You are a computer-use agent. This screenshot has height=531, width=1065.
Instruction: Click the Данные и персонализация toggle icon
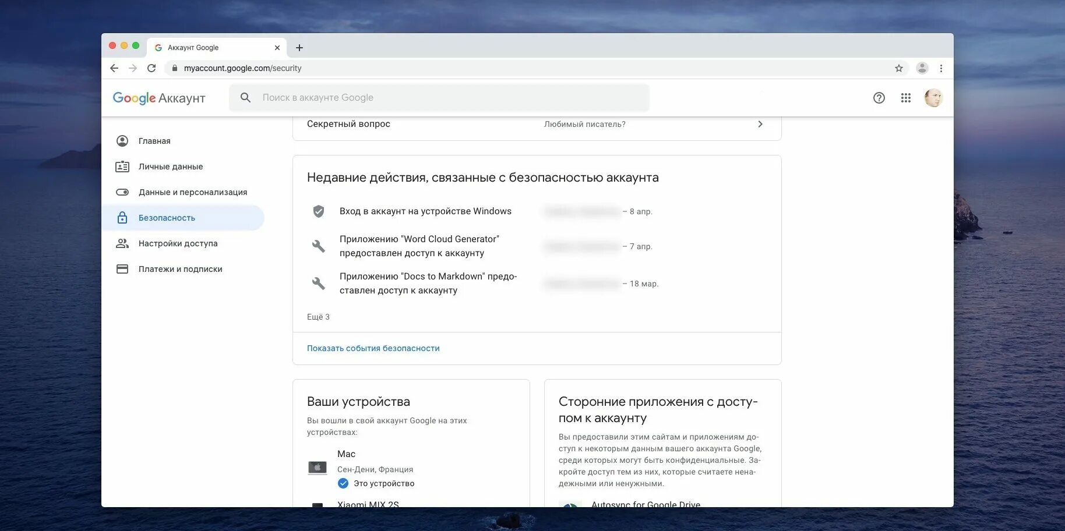pos(122,192)
